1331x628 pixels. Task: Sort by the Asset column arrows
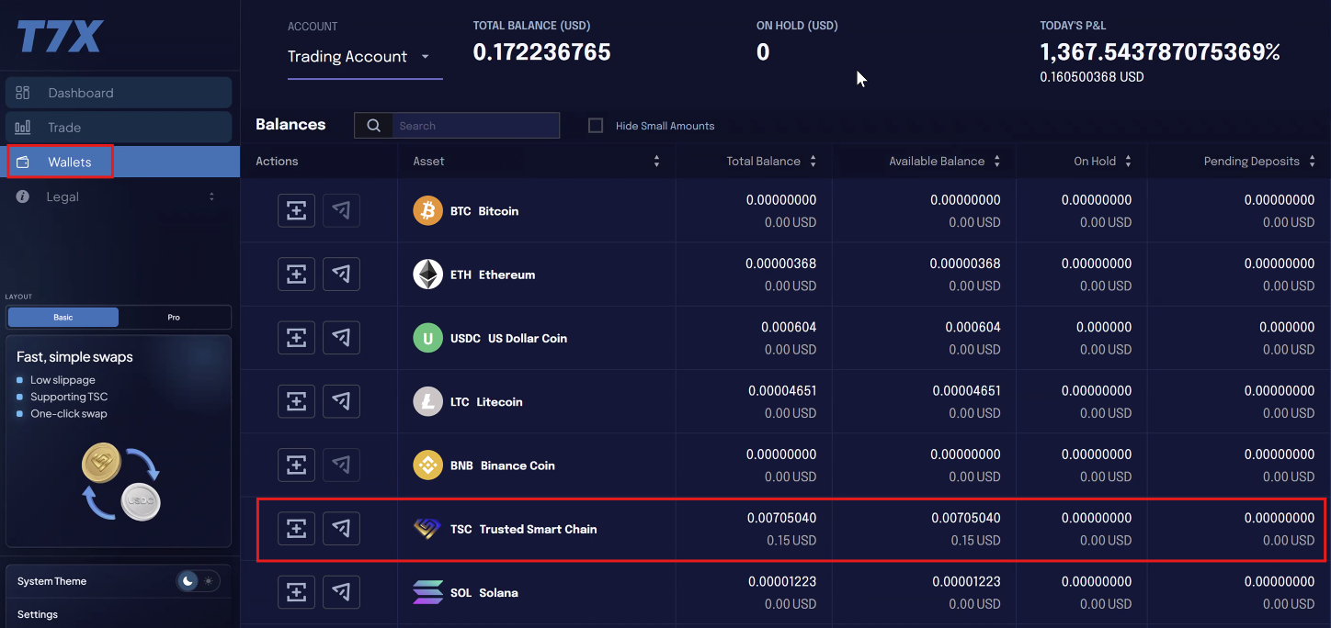point(656,161)
